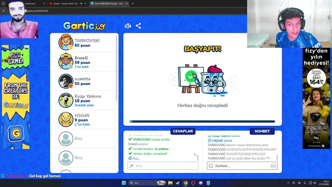The width and height of the screenshot is (332, 187).
Task: Click scaletta's 55 puan score
Action: [x=82, y=84]
